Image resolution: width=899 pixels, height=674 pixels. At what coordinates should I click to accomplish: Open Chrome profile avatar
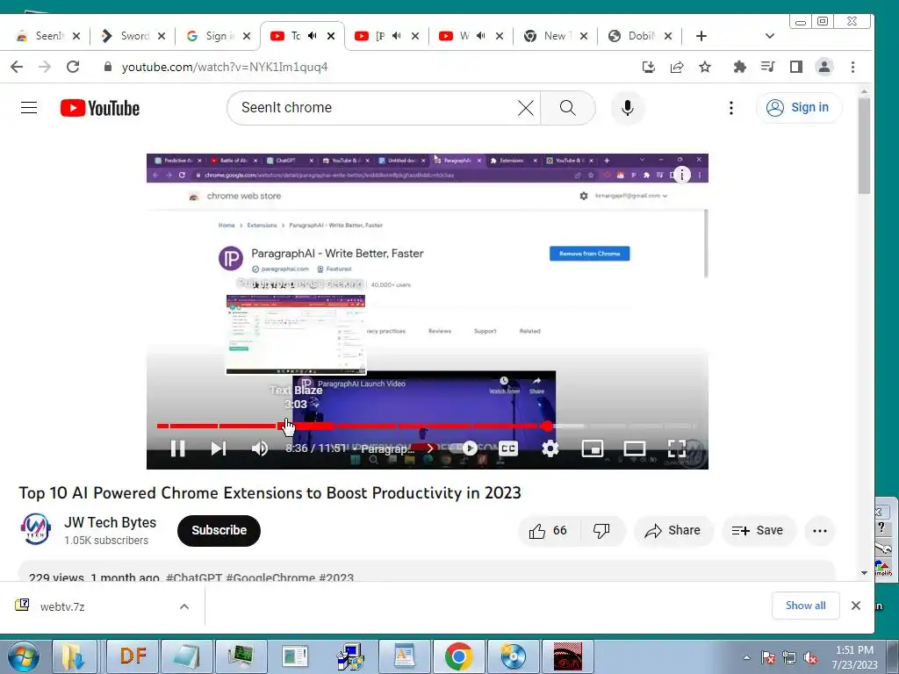tap(823, 67)
